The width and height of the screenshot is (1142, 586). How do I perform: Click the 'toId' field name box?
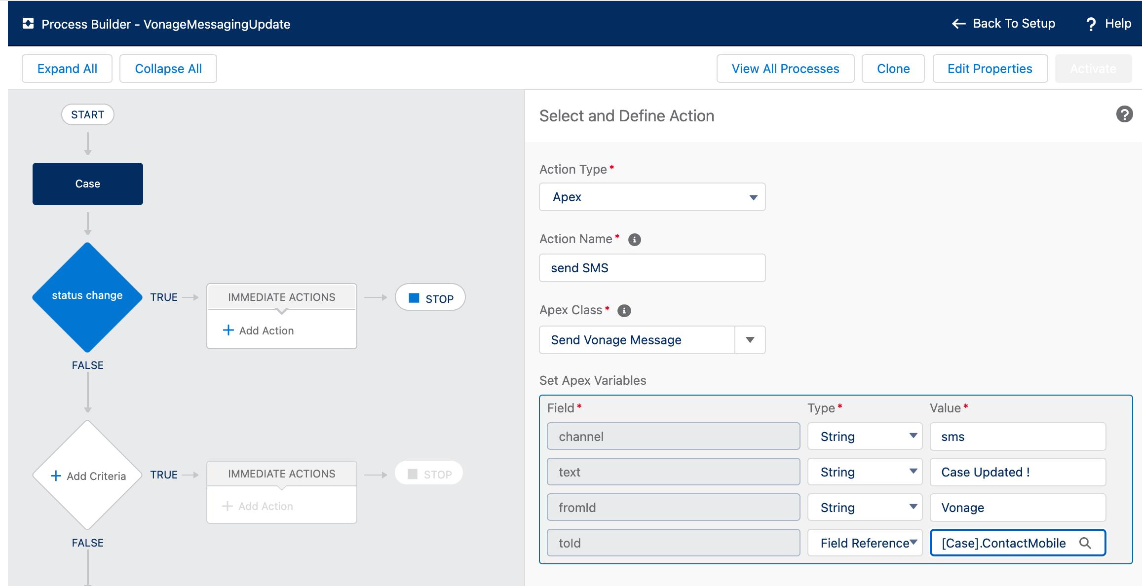(x=673, y=543)
